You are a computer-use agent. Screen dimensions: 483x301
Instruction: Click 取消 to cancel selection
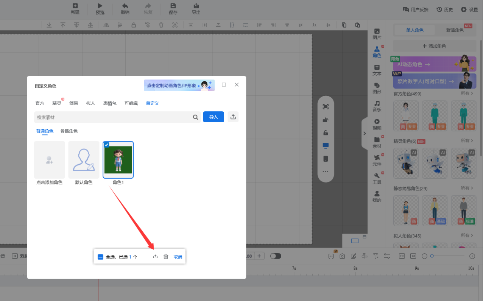tap(178, 257)
